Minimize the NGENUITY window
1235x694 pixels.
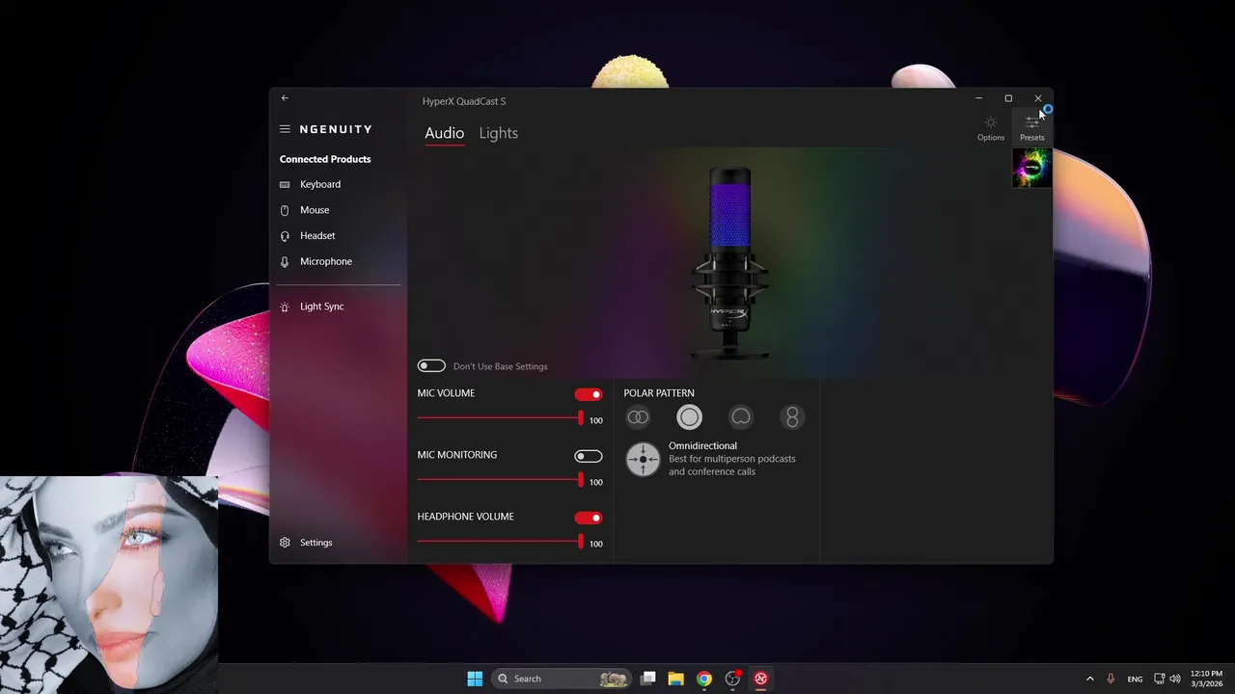(x=978, y=98)
